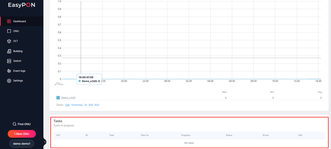Click the distribution curve icon under chart
Image resolution: width=331 pixels, height=149 pixels.
(x=59, y=84)
